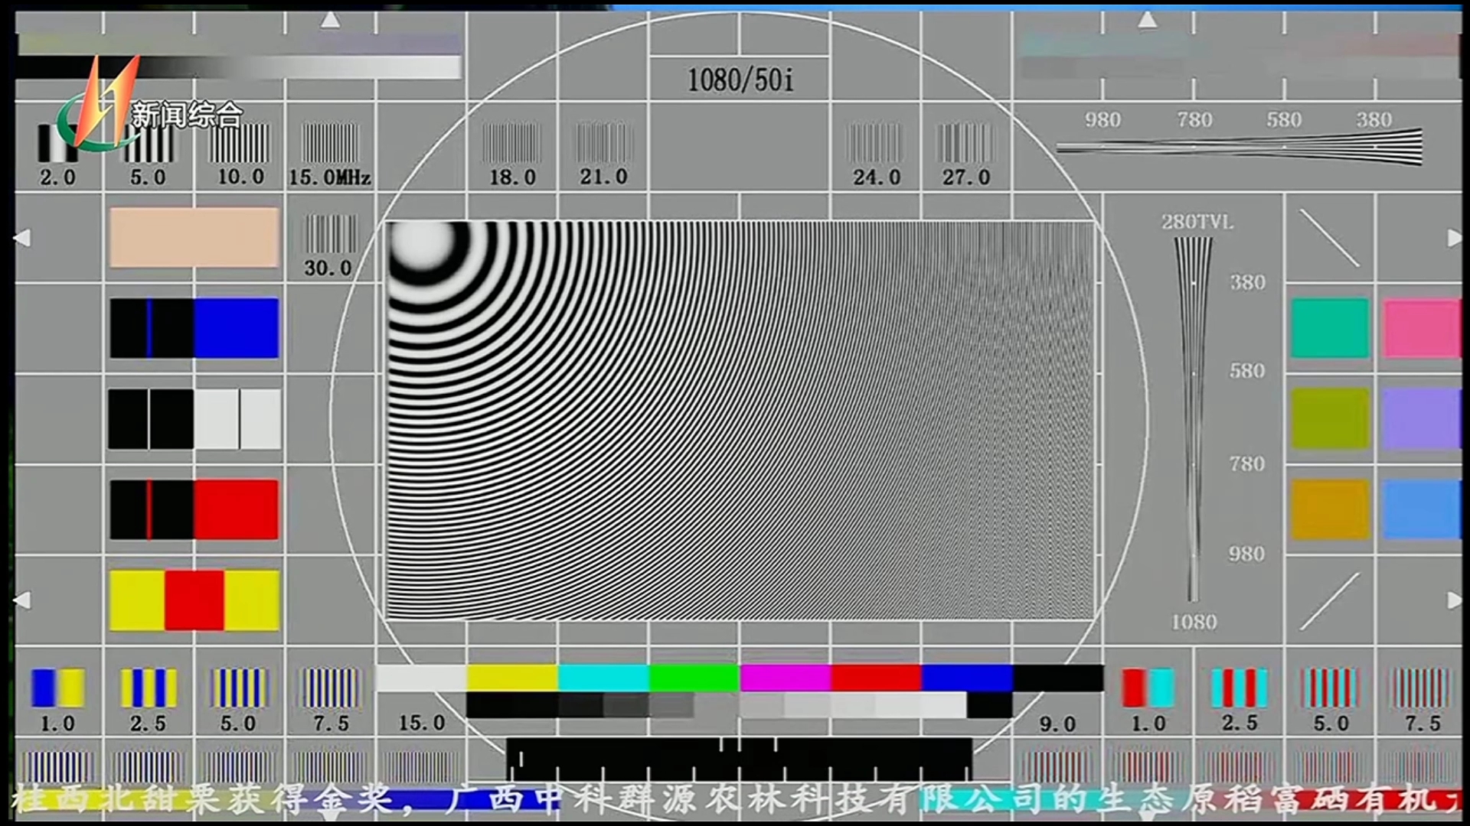The image size is (1470, 826).
Task: Select the burst pattern above 30.0
Action: tap(331, 233)
